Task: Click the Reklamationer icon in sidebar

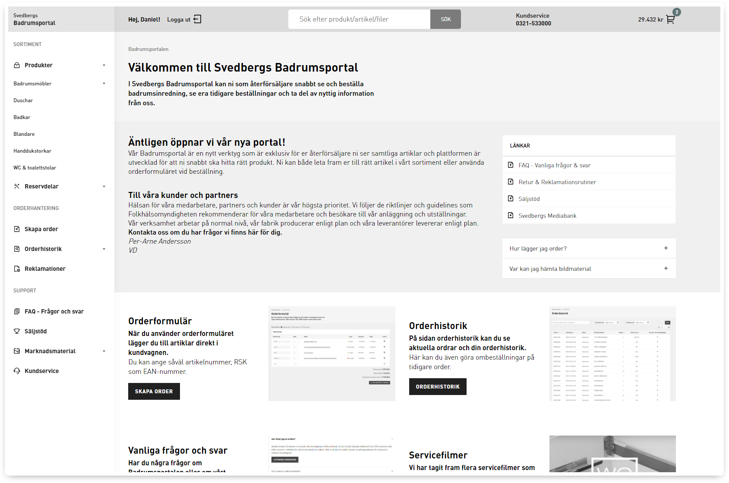Action: tap(17, 269)
